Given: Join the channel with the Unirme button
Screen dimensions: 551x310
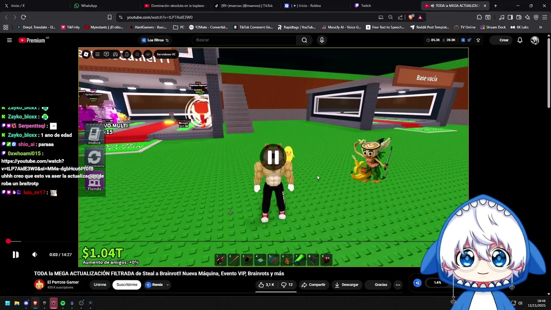Looking at the screenshot, I should point(100,285).
